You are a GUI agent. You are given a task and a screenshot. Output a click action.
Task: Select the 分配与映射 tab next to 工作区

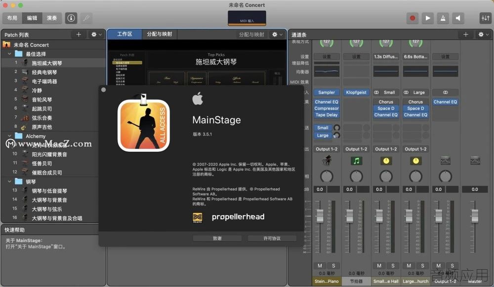click(160, 34)
